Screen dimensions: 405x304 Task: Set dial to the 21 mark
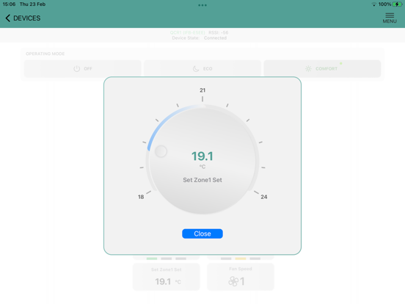point(202,90)
